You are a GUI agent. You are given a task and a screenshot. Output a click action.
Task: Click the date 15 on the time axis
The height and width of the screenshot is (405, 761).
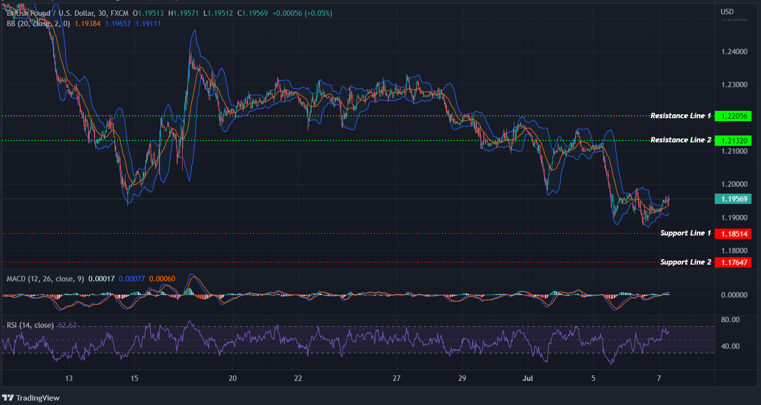pyautogui.click(x=133, y=378)
